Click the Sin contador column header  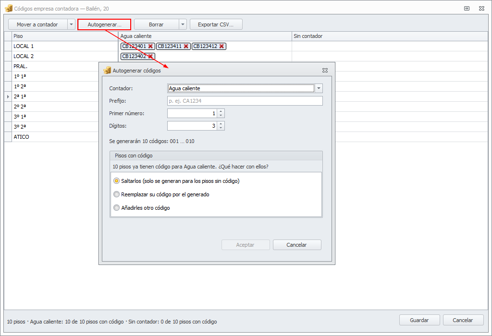pyautogui.click(x=390, y=36)
